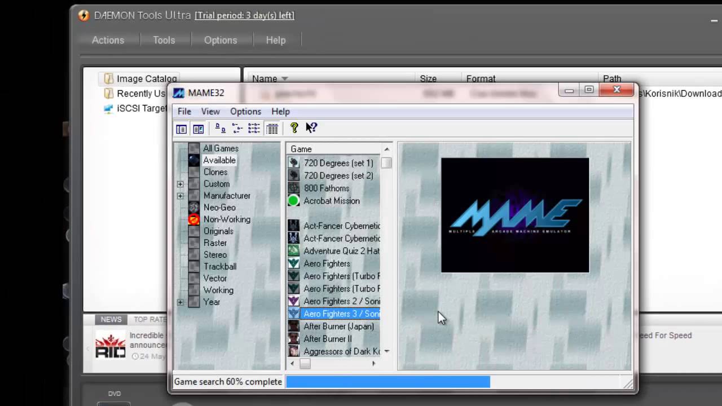Click the Trial period 3 days left link
The image size is (722, 406).
[244, 15]
